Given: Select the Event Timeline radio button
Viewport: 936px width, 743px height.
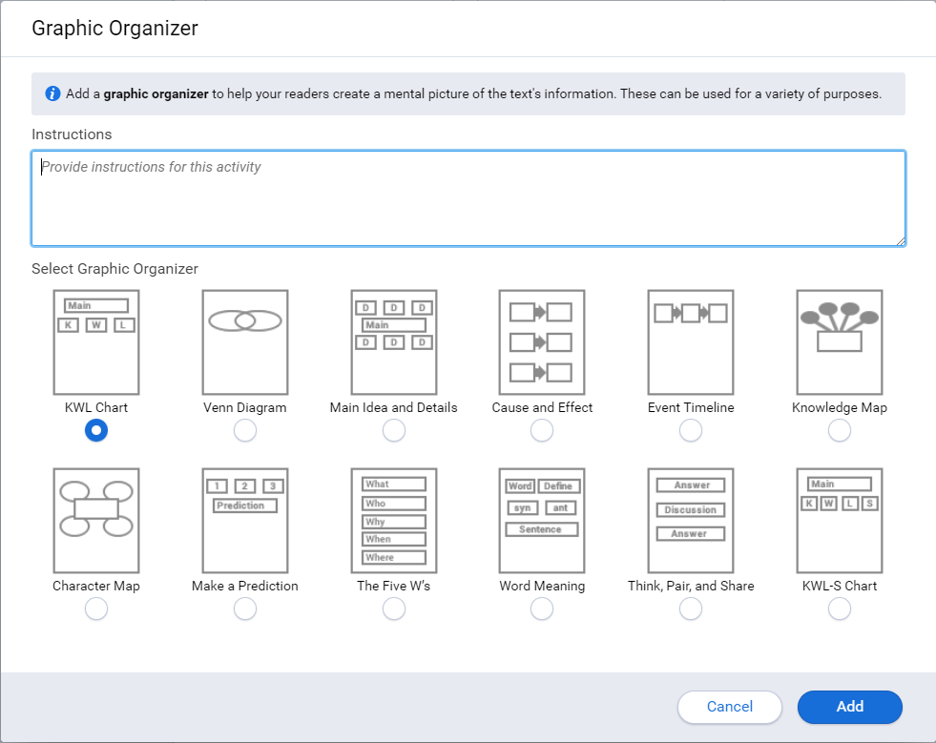Looking at the screenshot, I should [x=691, y=430].
